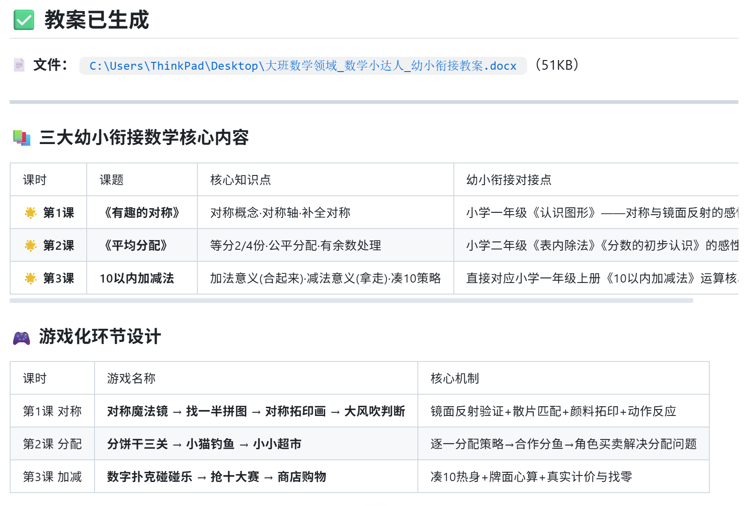Click the 核心知识点 column header

pos(326,180)
